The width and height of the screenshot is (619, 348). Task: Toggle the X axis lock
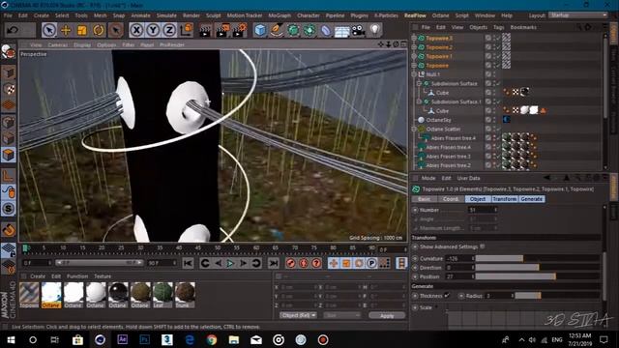(x=136, y=30)
